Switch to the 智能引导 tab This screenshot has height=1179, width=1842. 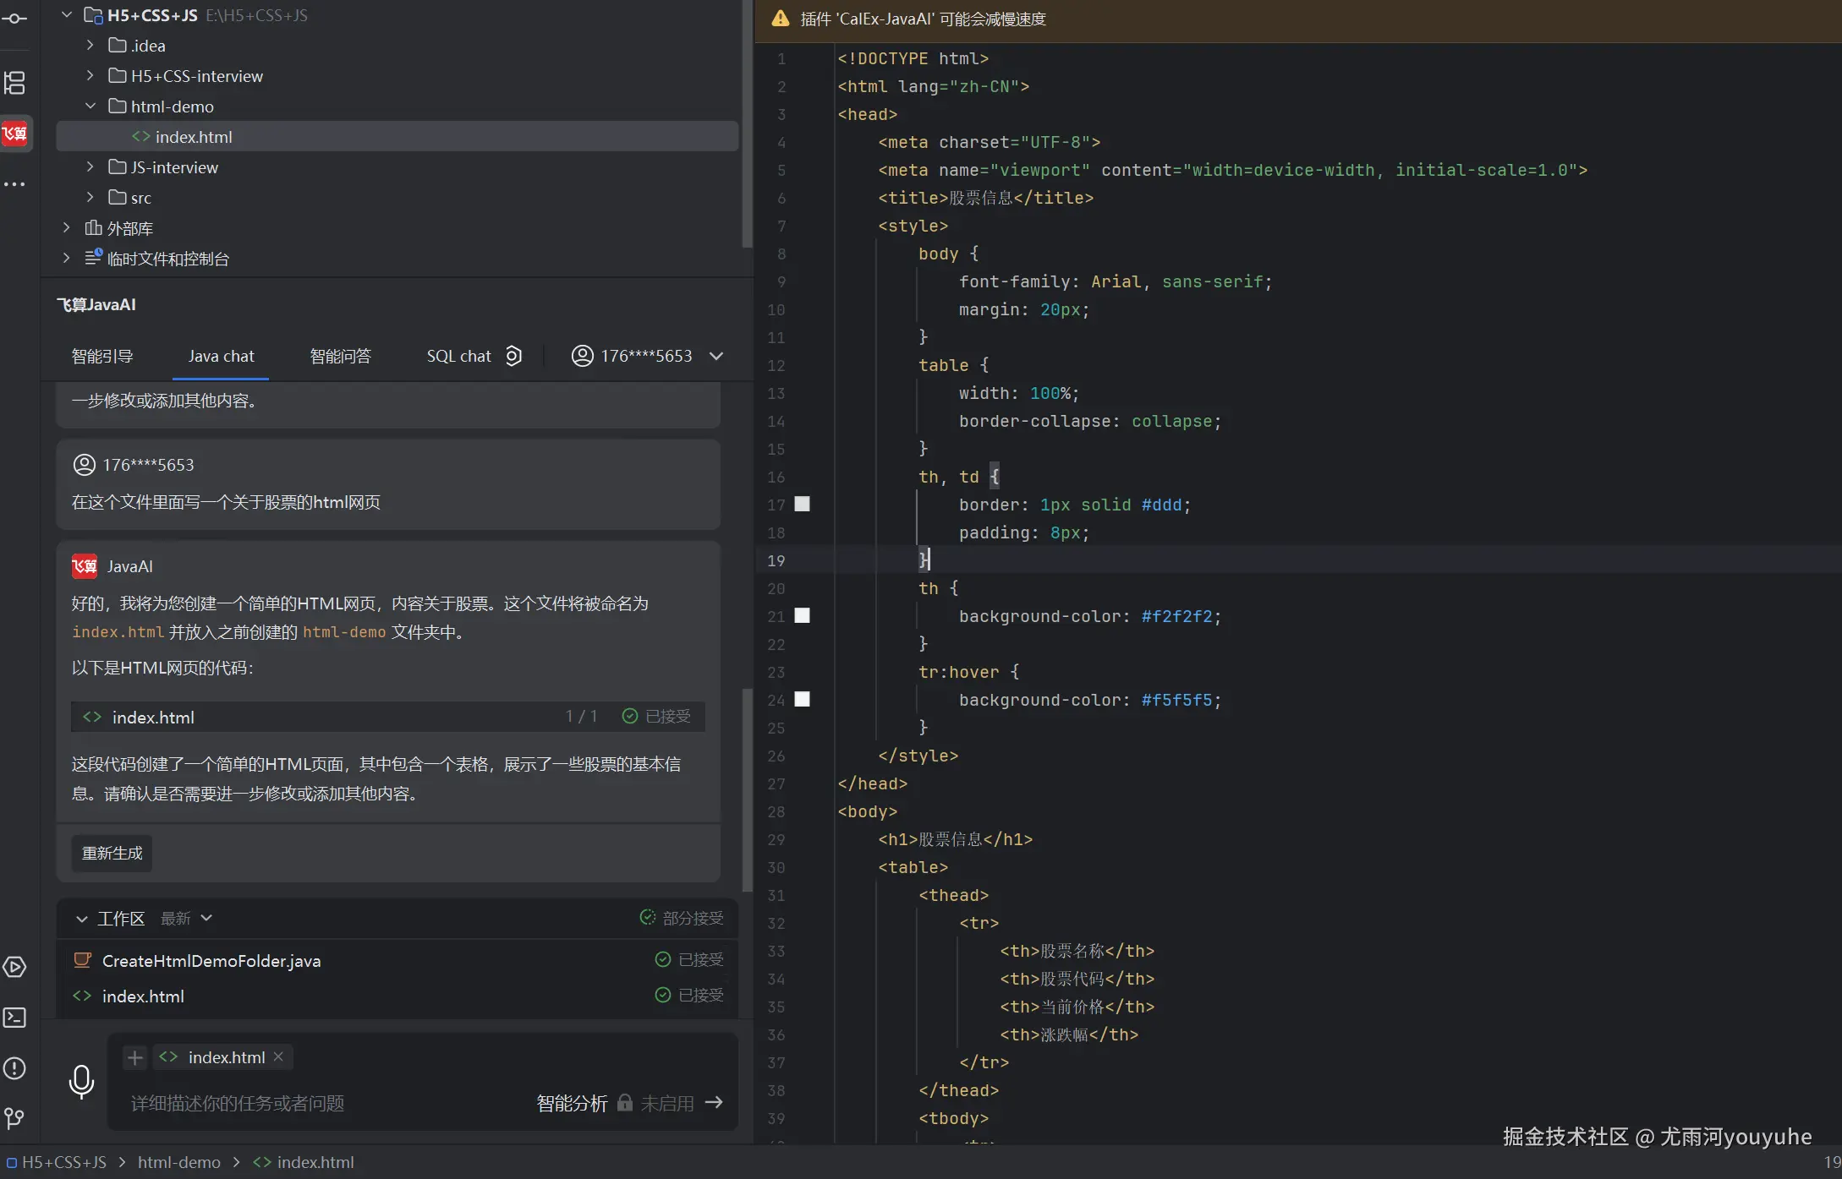pos(102,356)
